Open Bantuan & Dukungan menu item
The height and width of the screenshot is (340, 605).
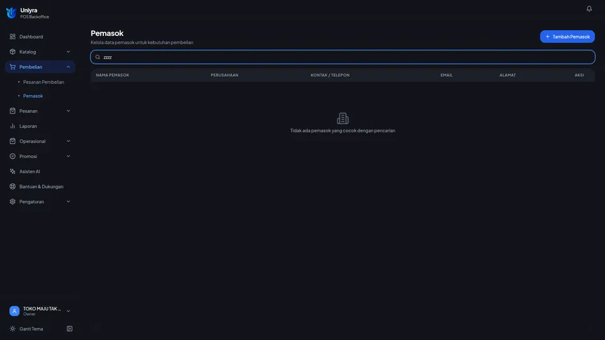(40, 186)
